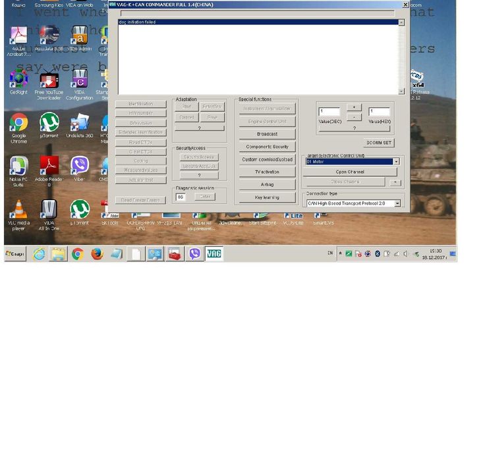
Task: Open VIDA Configuration desktop icon
Action: pyautogui.click(x=80, y=84)
